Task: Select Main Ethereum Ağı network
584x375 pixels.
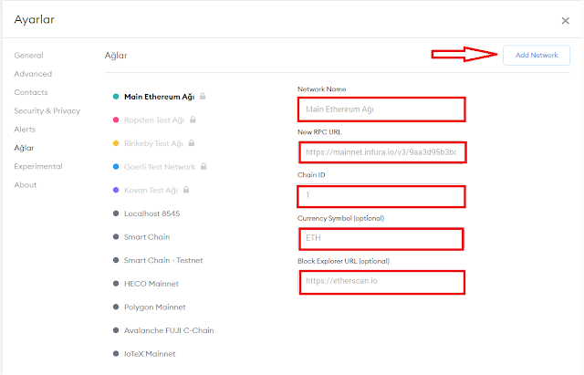Action: point(161,96)
